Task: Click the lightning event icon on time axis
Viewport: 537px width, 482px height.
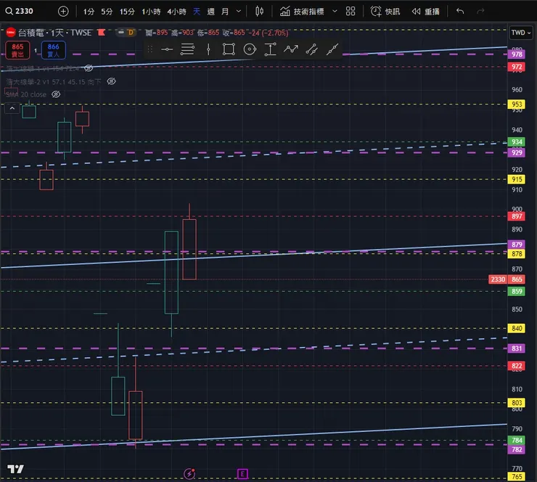Action: coord(189,474)
